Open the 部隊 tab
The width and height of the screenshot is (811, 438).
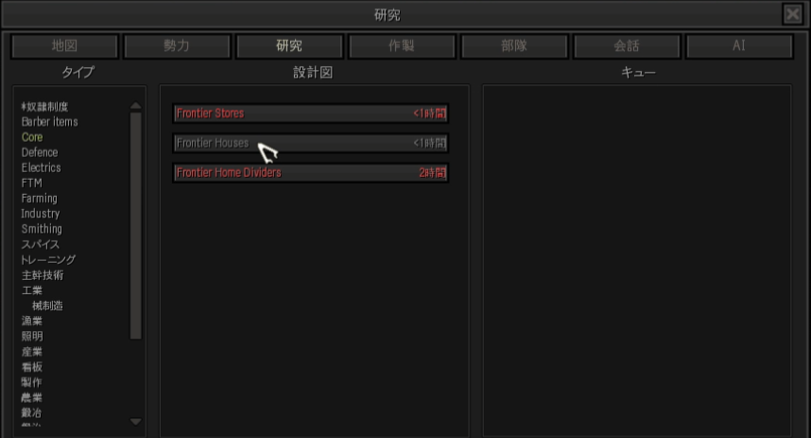[514, 46]
